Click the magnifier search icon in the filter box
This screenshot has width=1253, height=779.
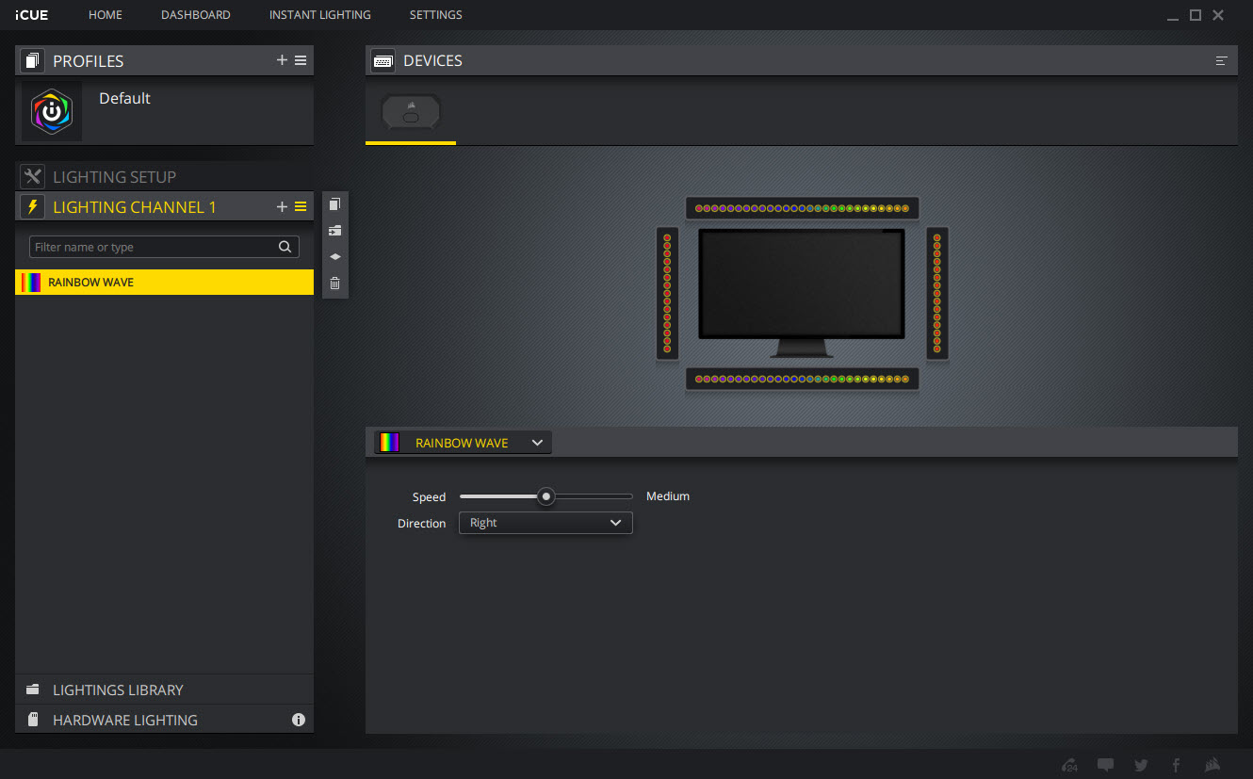pyautogui.click(x=285, y=247)
